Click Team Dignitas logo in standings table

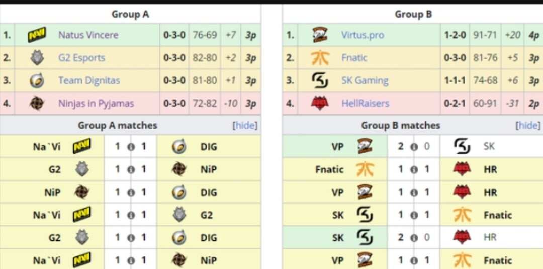tap(37, 80)
